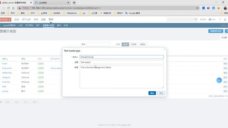
Task: Open the 认证 (Authentication) submenu item
Action: (20, 25)
